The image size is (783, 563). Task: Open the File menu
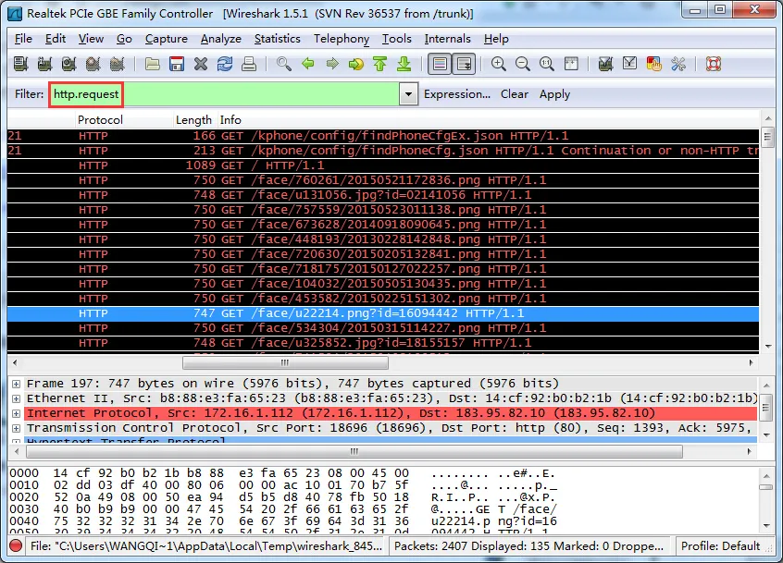pos(23,39)
